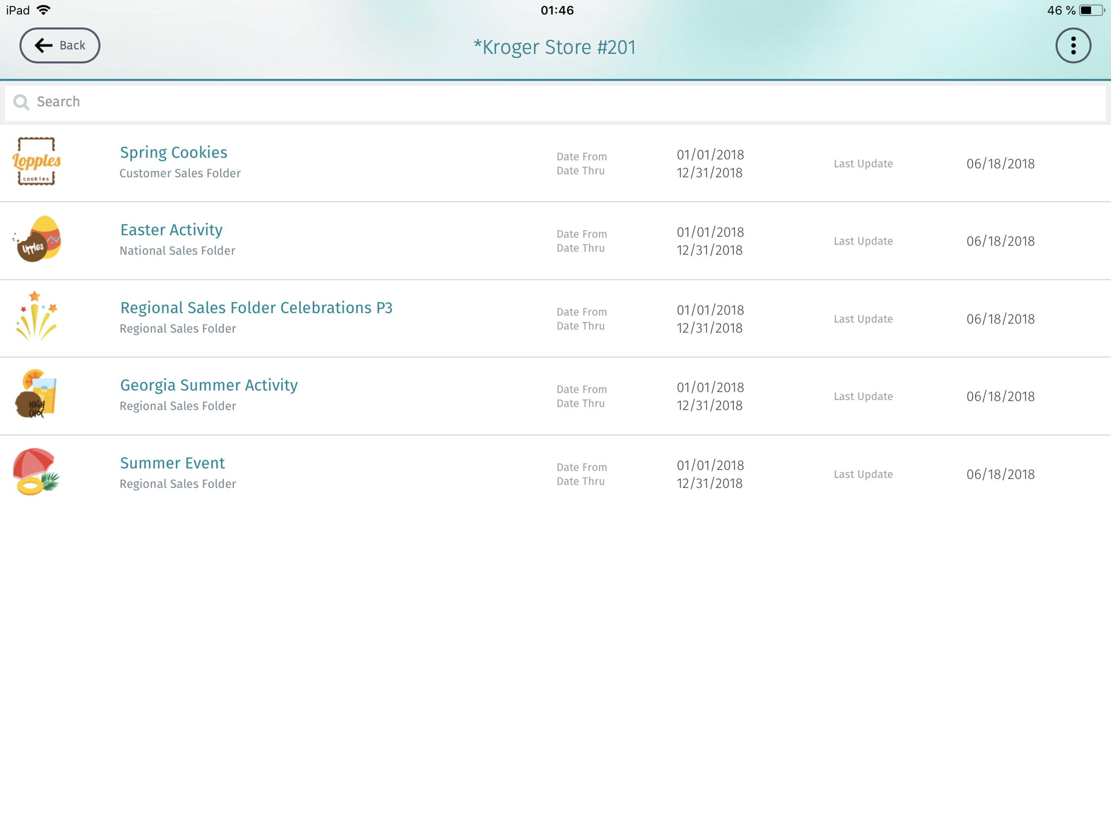Viewport: 1111px width, 833px height.
Task: Open the three-dot more options menu
Action: click(1073, 45)
